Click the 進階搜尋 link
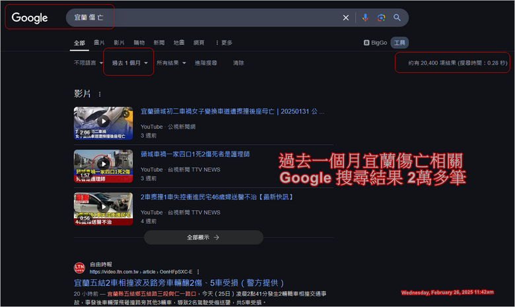This screenshot has width=515, height=307. (206, 63)
